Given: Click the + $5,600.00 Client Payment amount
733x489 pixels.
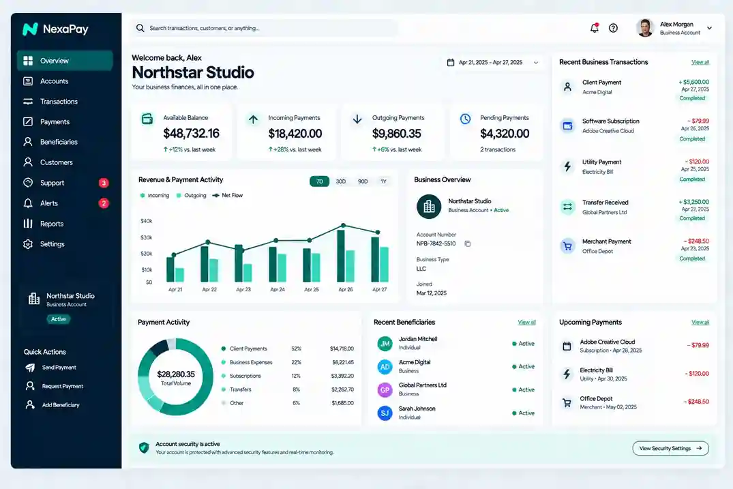Looking at the screenshot, I should [693, 82].
